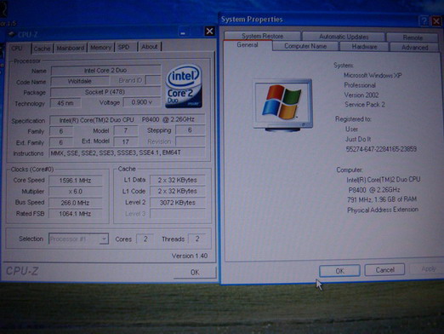
Task: Click the Multiplier value 'x 6.0'
Action: point(76,192)
